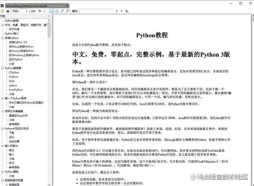
Task: Minimize the SumatraPDF window
Action: 231,3
